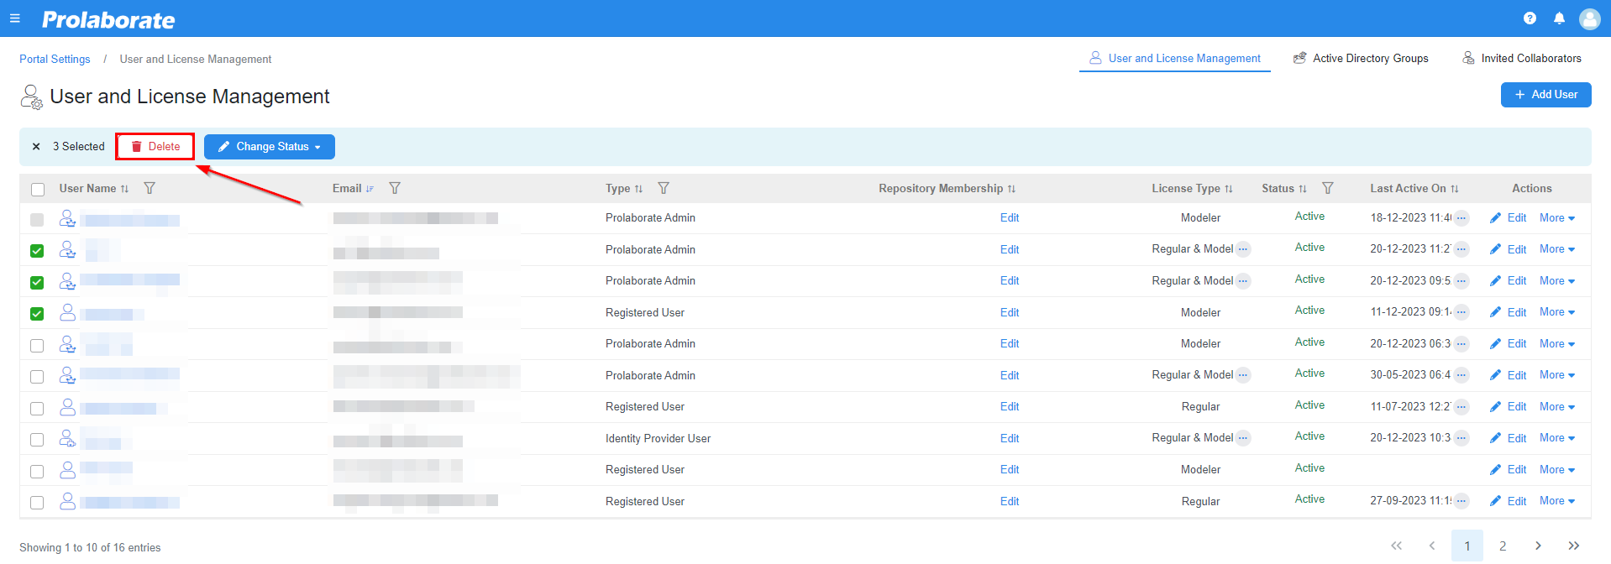The image size is (1611, 564).
Task: Go to the first page of results
Action: (x=1396, y=546)
